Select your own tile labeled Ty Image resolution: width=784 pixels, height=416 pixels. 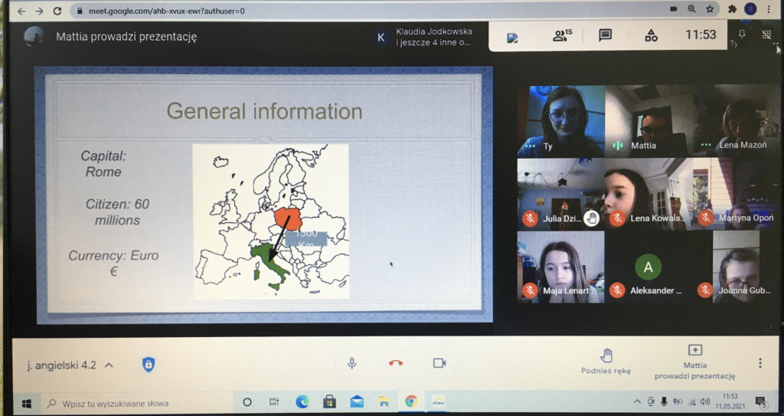click(x=561, y=120)
